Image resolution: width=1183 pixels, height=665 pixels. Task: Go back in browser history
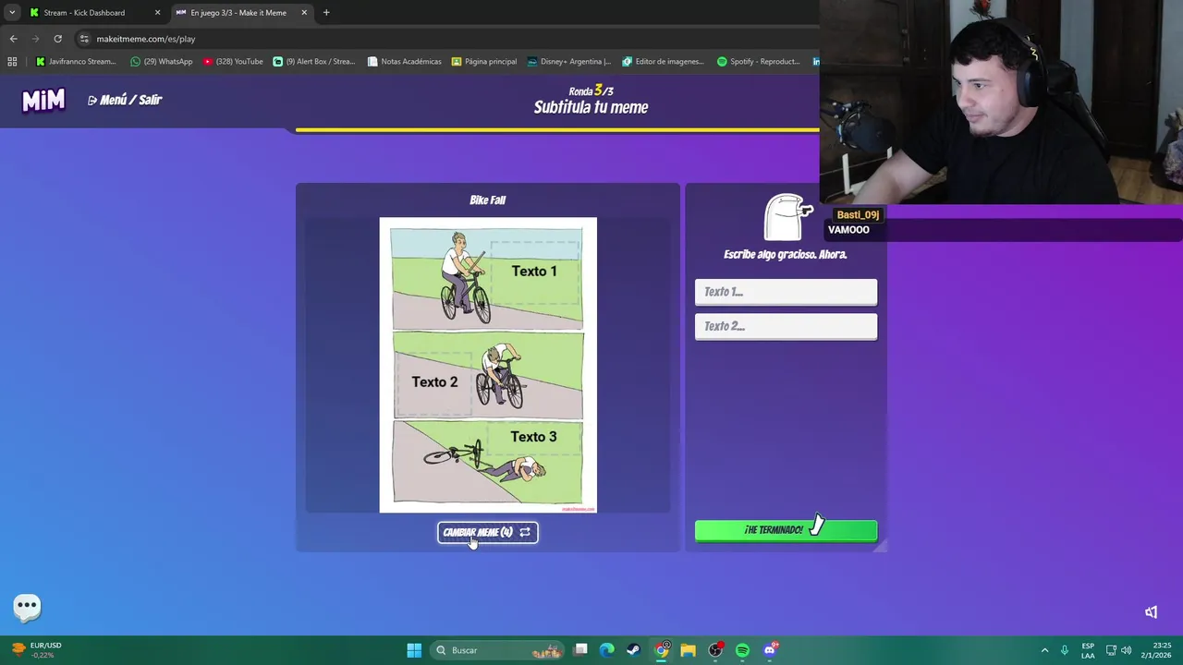click(x=13, y=39)
